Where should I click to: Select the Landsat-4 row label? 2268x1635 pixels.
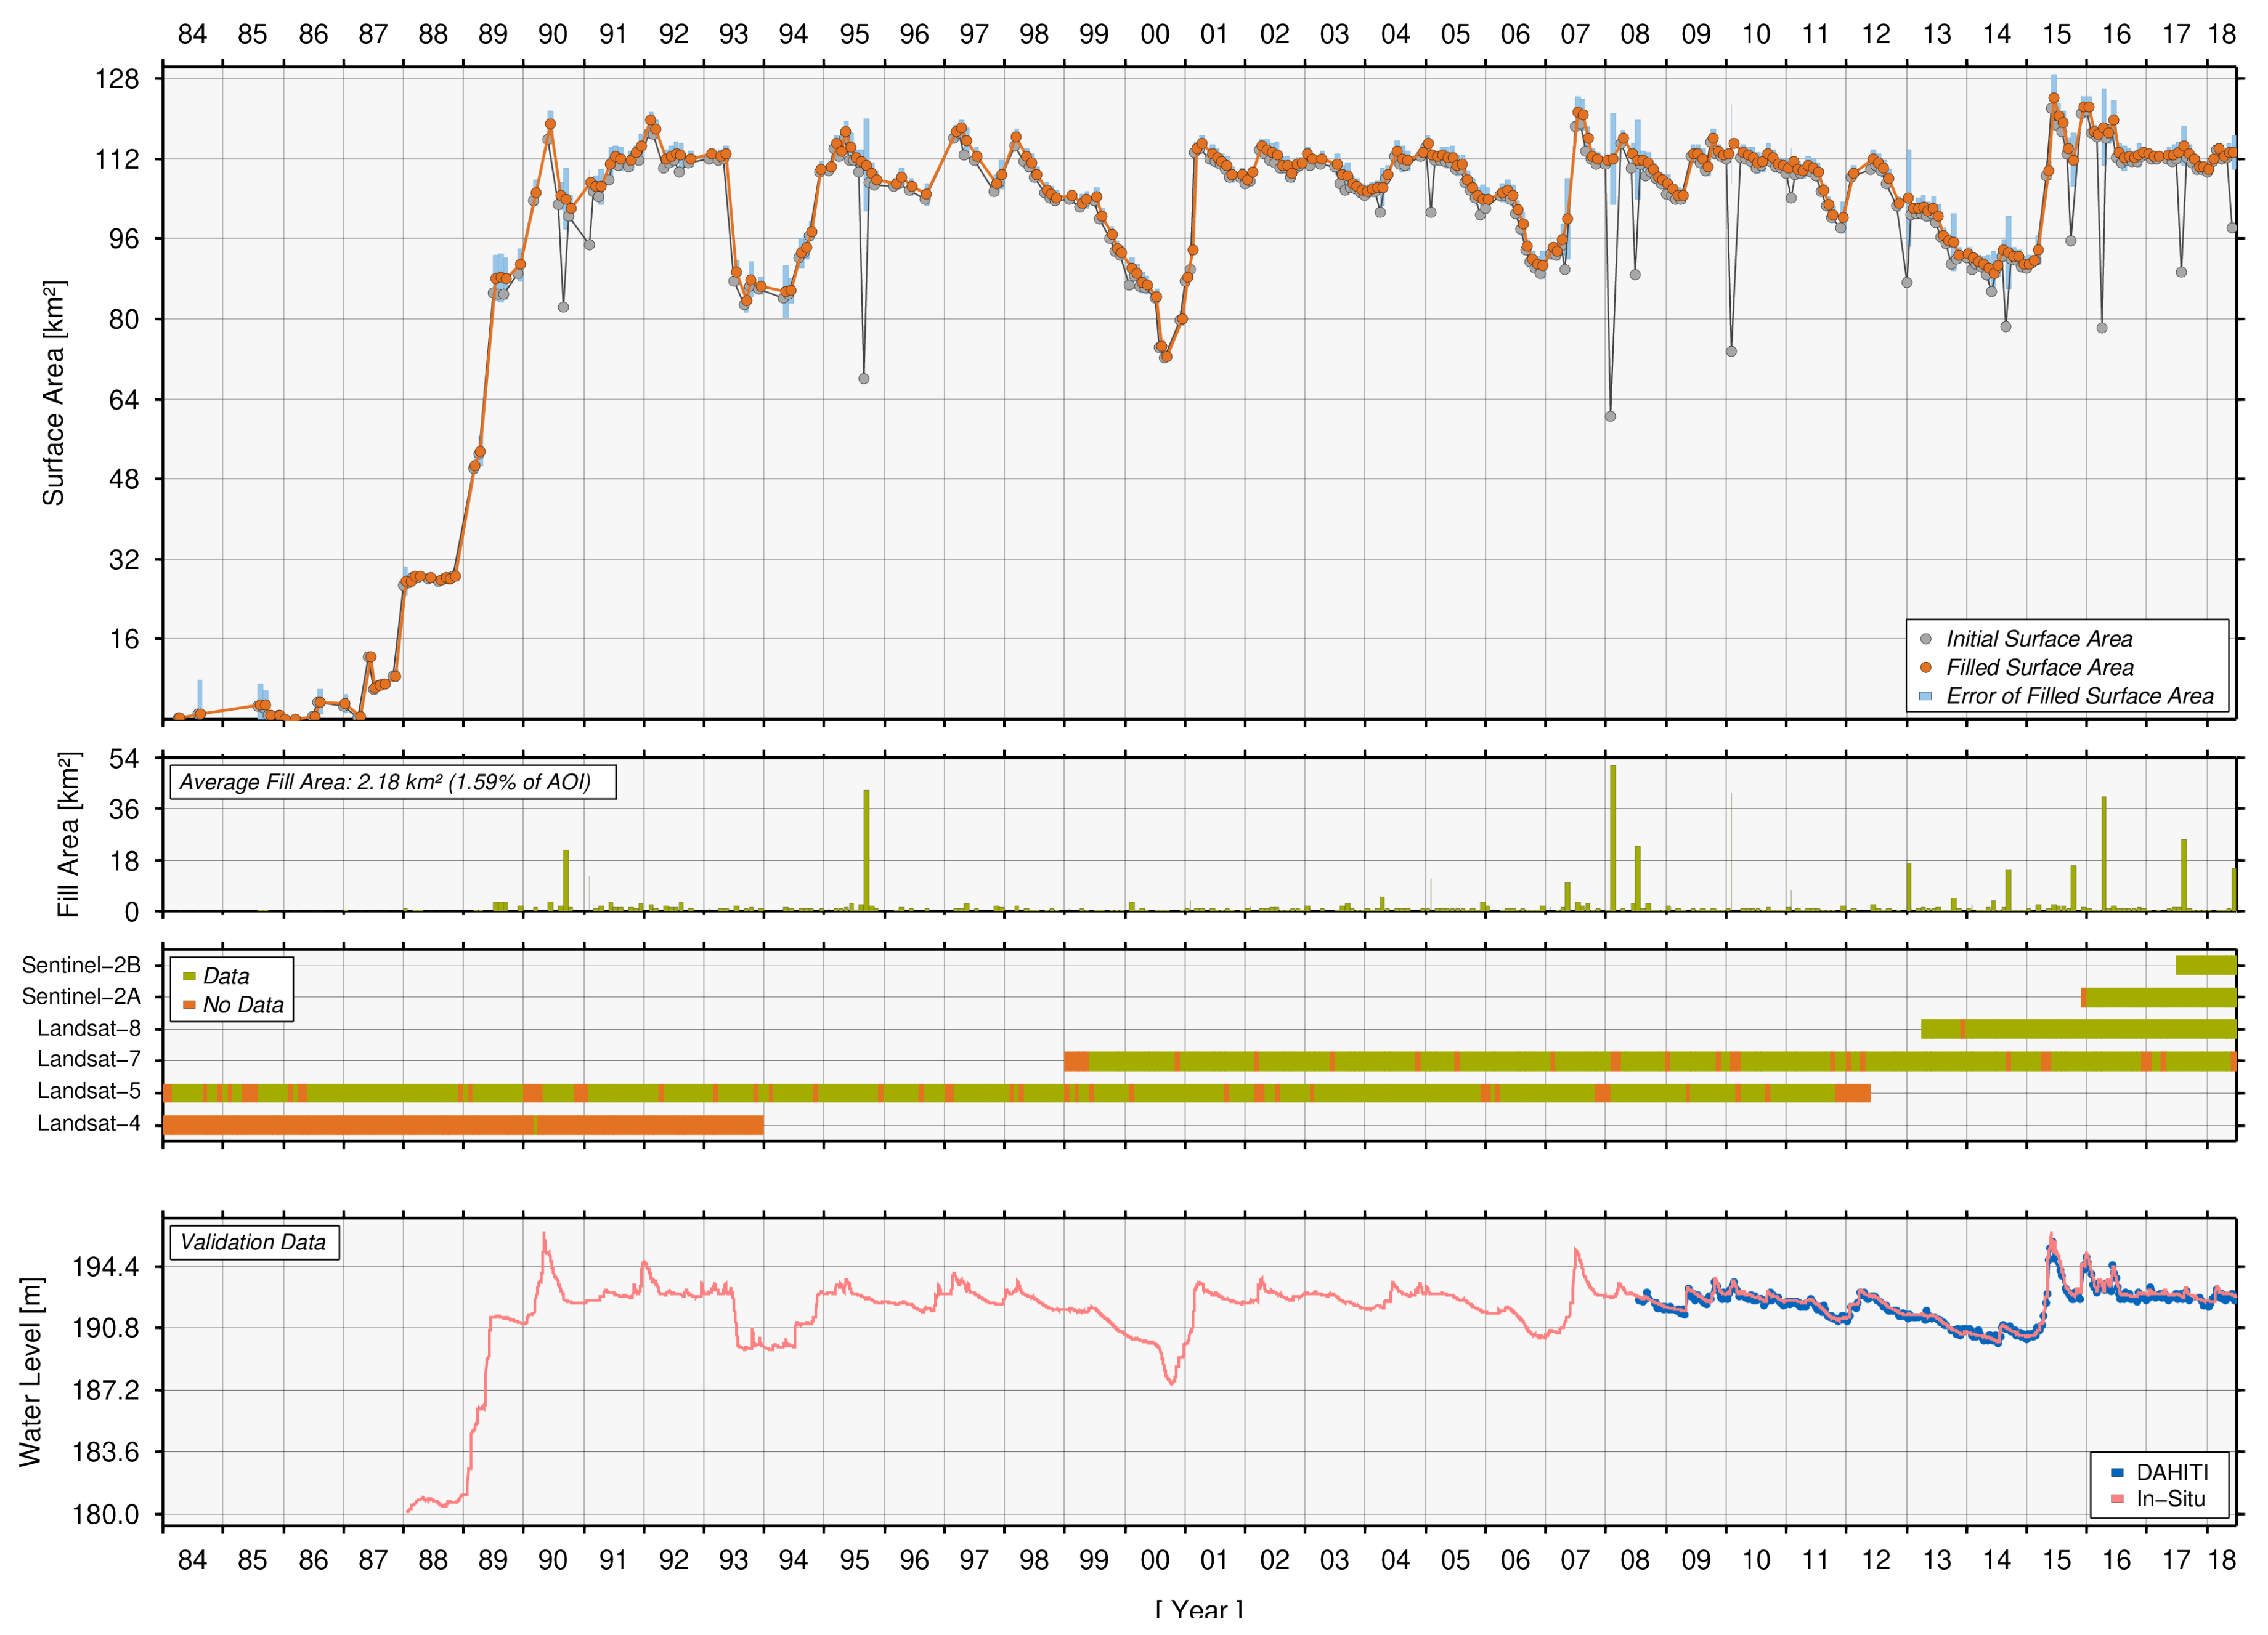point(89,1123)
